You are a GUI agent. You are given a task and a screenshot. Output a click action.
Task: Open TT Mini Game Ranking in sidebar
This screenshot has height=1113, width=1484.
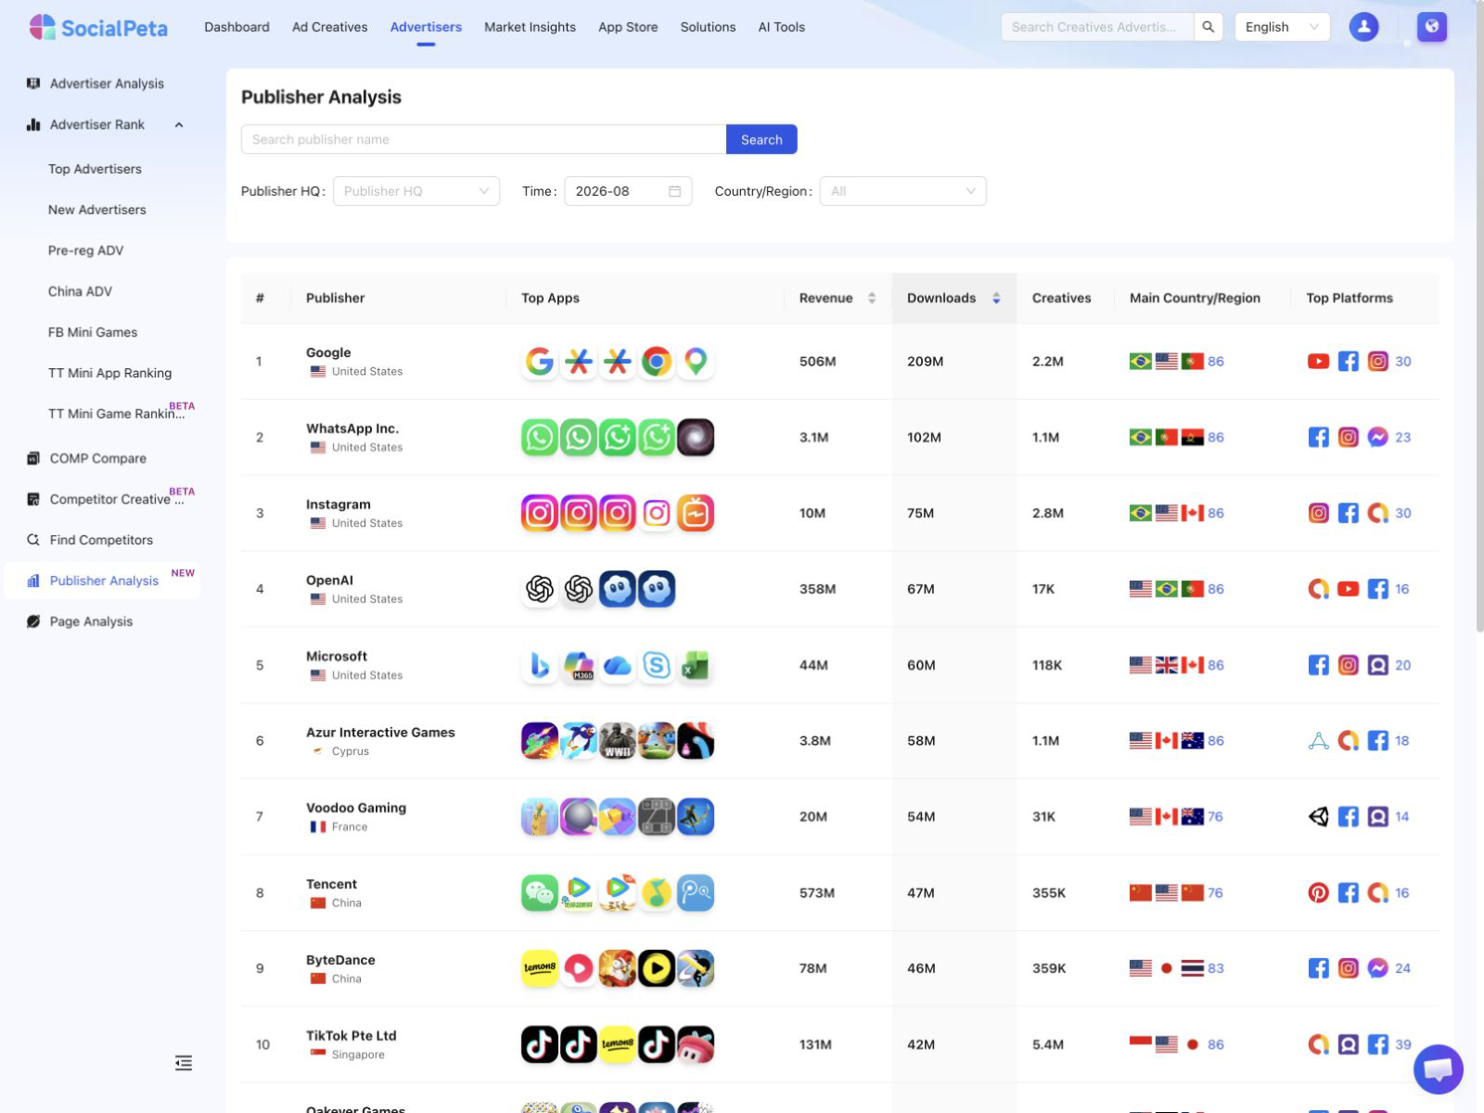tap(116, 414)
